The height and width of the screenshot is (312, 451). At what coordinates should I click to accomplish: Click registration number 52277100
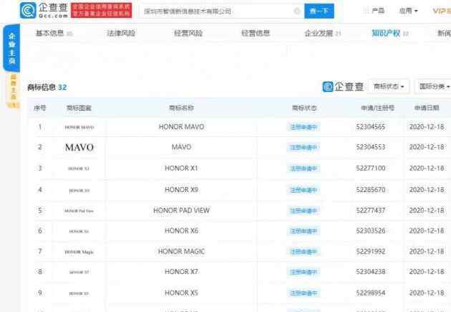click(x=371, y=168)
